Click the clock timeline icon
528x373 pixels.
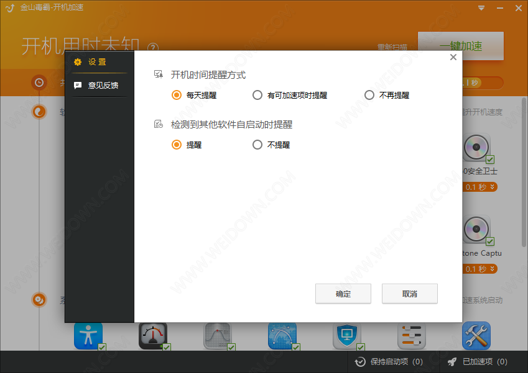click(x=39, y=83)
